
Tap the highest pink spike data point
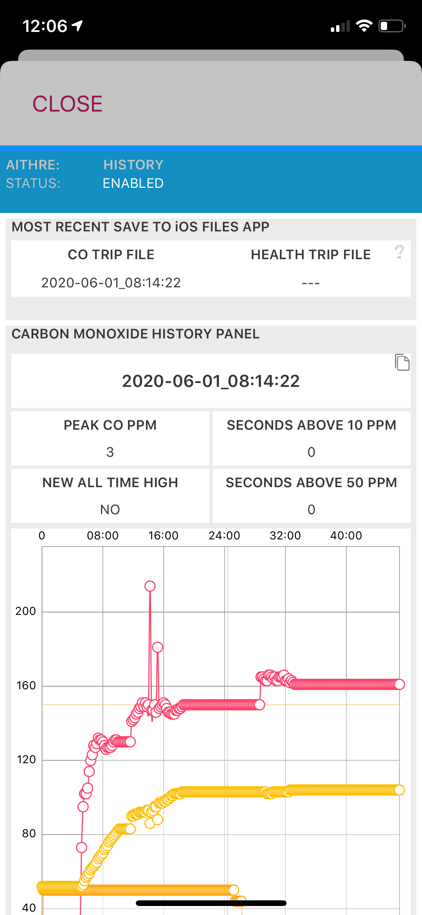(150, 586)
